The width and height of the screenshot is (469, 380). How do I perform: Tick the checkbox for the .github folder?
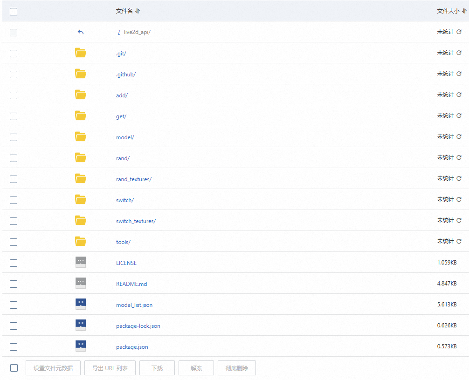tap(14, 75)
